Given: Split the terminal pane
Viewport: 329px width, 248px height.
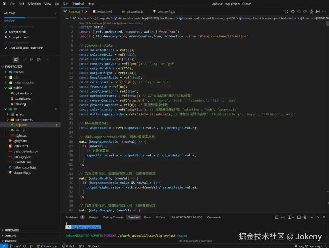Looking at the screenshot, I should pyautogui.click(x=299, y=217).
